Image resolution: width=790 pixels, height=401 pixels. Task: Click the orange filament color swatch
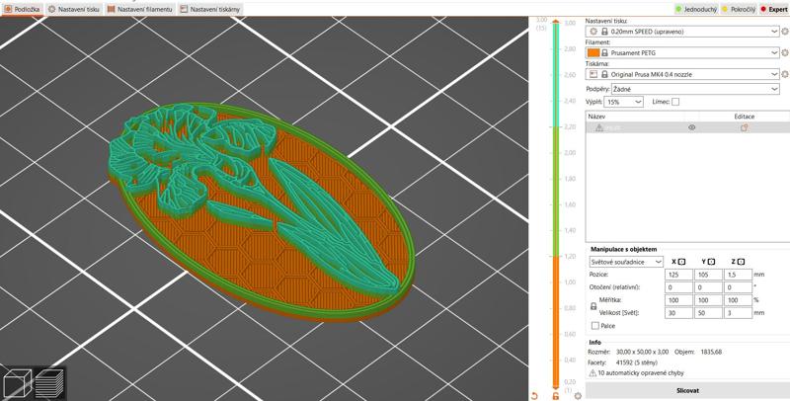593,52
